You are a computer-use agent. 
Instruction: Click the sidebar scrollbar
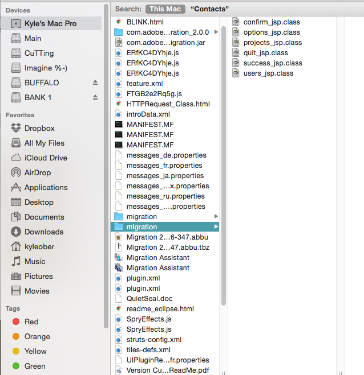106,166
